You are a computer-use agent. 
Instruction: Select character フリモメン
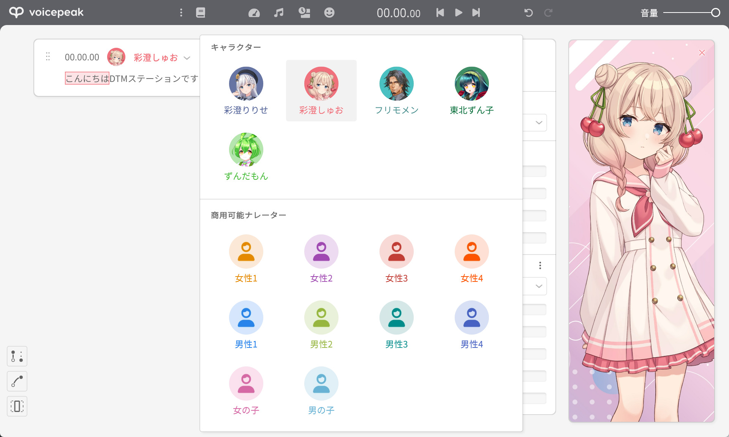397,91
